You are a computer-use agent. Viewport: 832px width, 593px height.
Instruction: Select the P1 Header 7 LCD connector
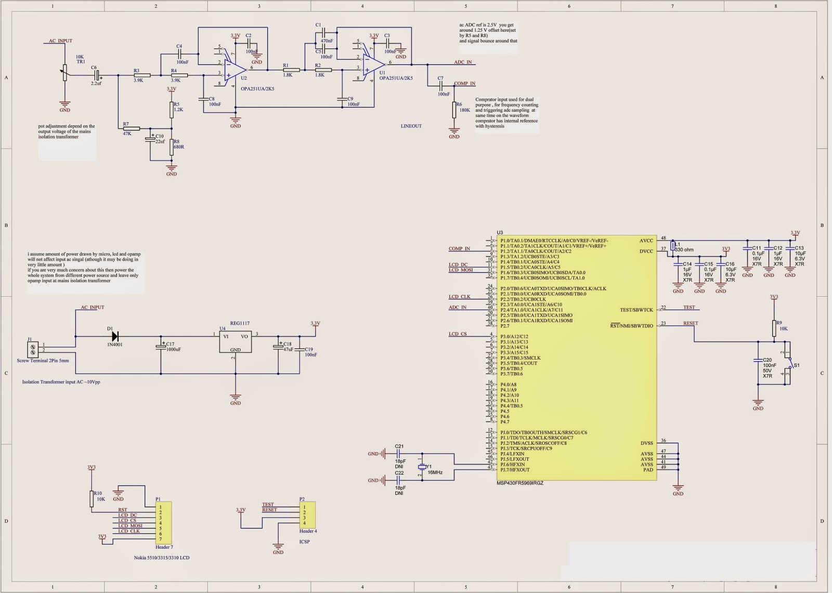tap(163, 522)
